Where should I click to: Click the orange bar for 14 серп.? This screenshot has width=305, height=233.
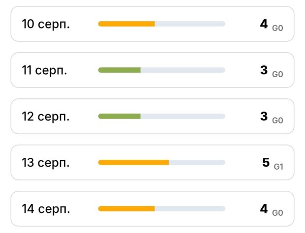click(126, 209)
